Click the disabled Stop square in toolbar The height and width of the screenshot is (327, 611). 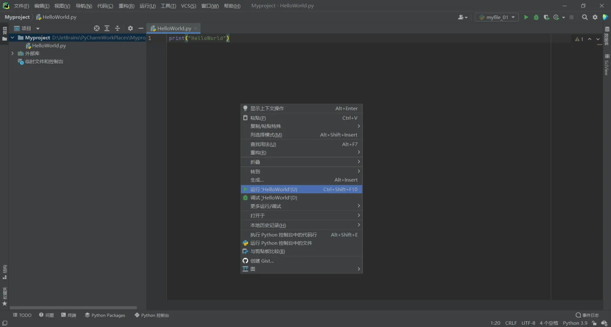click(x=571, y=17)
